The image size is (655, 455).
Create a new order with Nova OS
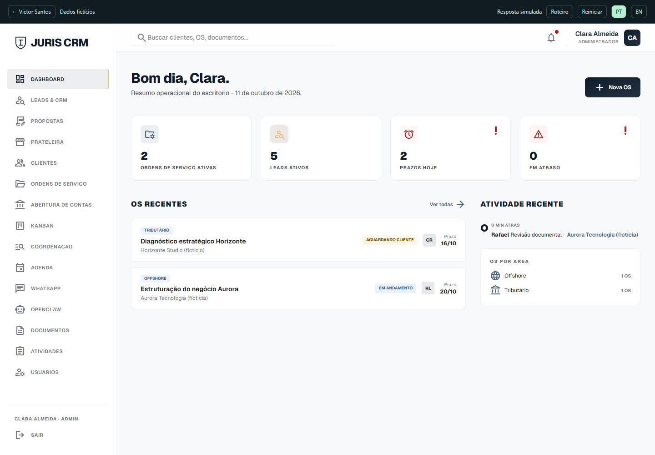click(612, 87)
